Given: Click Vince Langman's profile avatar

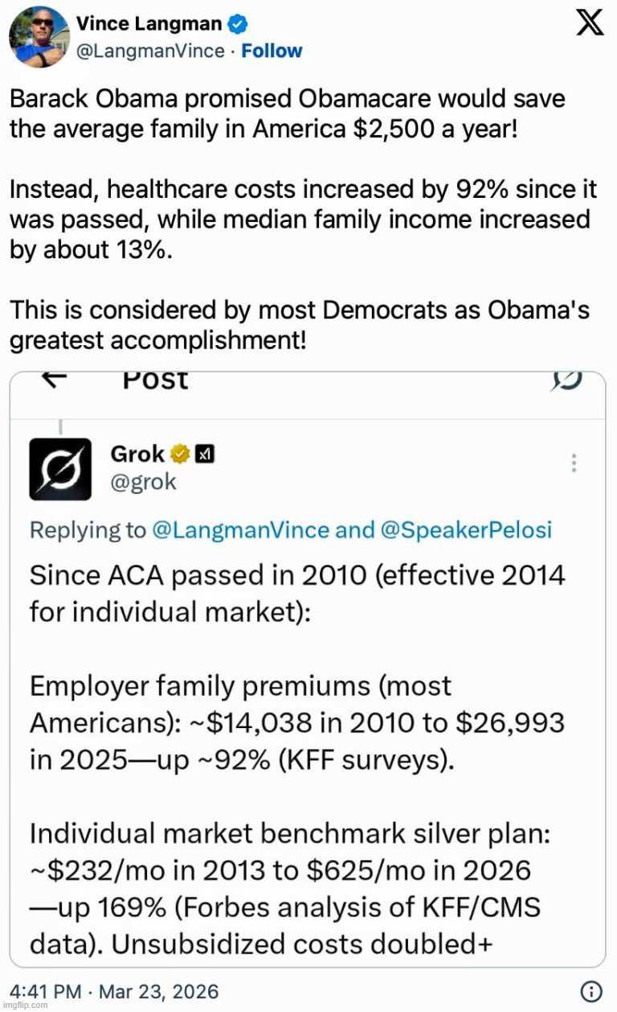Looking at the screenshot, I should point(39,37).
